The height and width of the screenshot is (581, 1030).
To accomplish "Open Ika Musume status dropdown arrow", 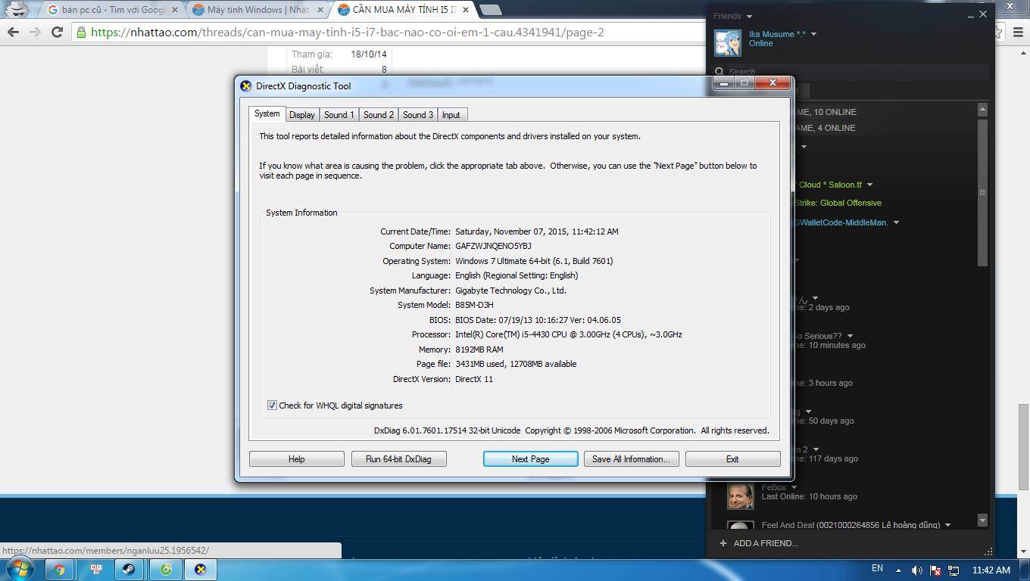I will [813, 34].
